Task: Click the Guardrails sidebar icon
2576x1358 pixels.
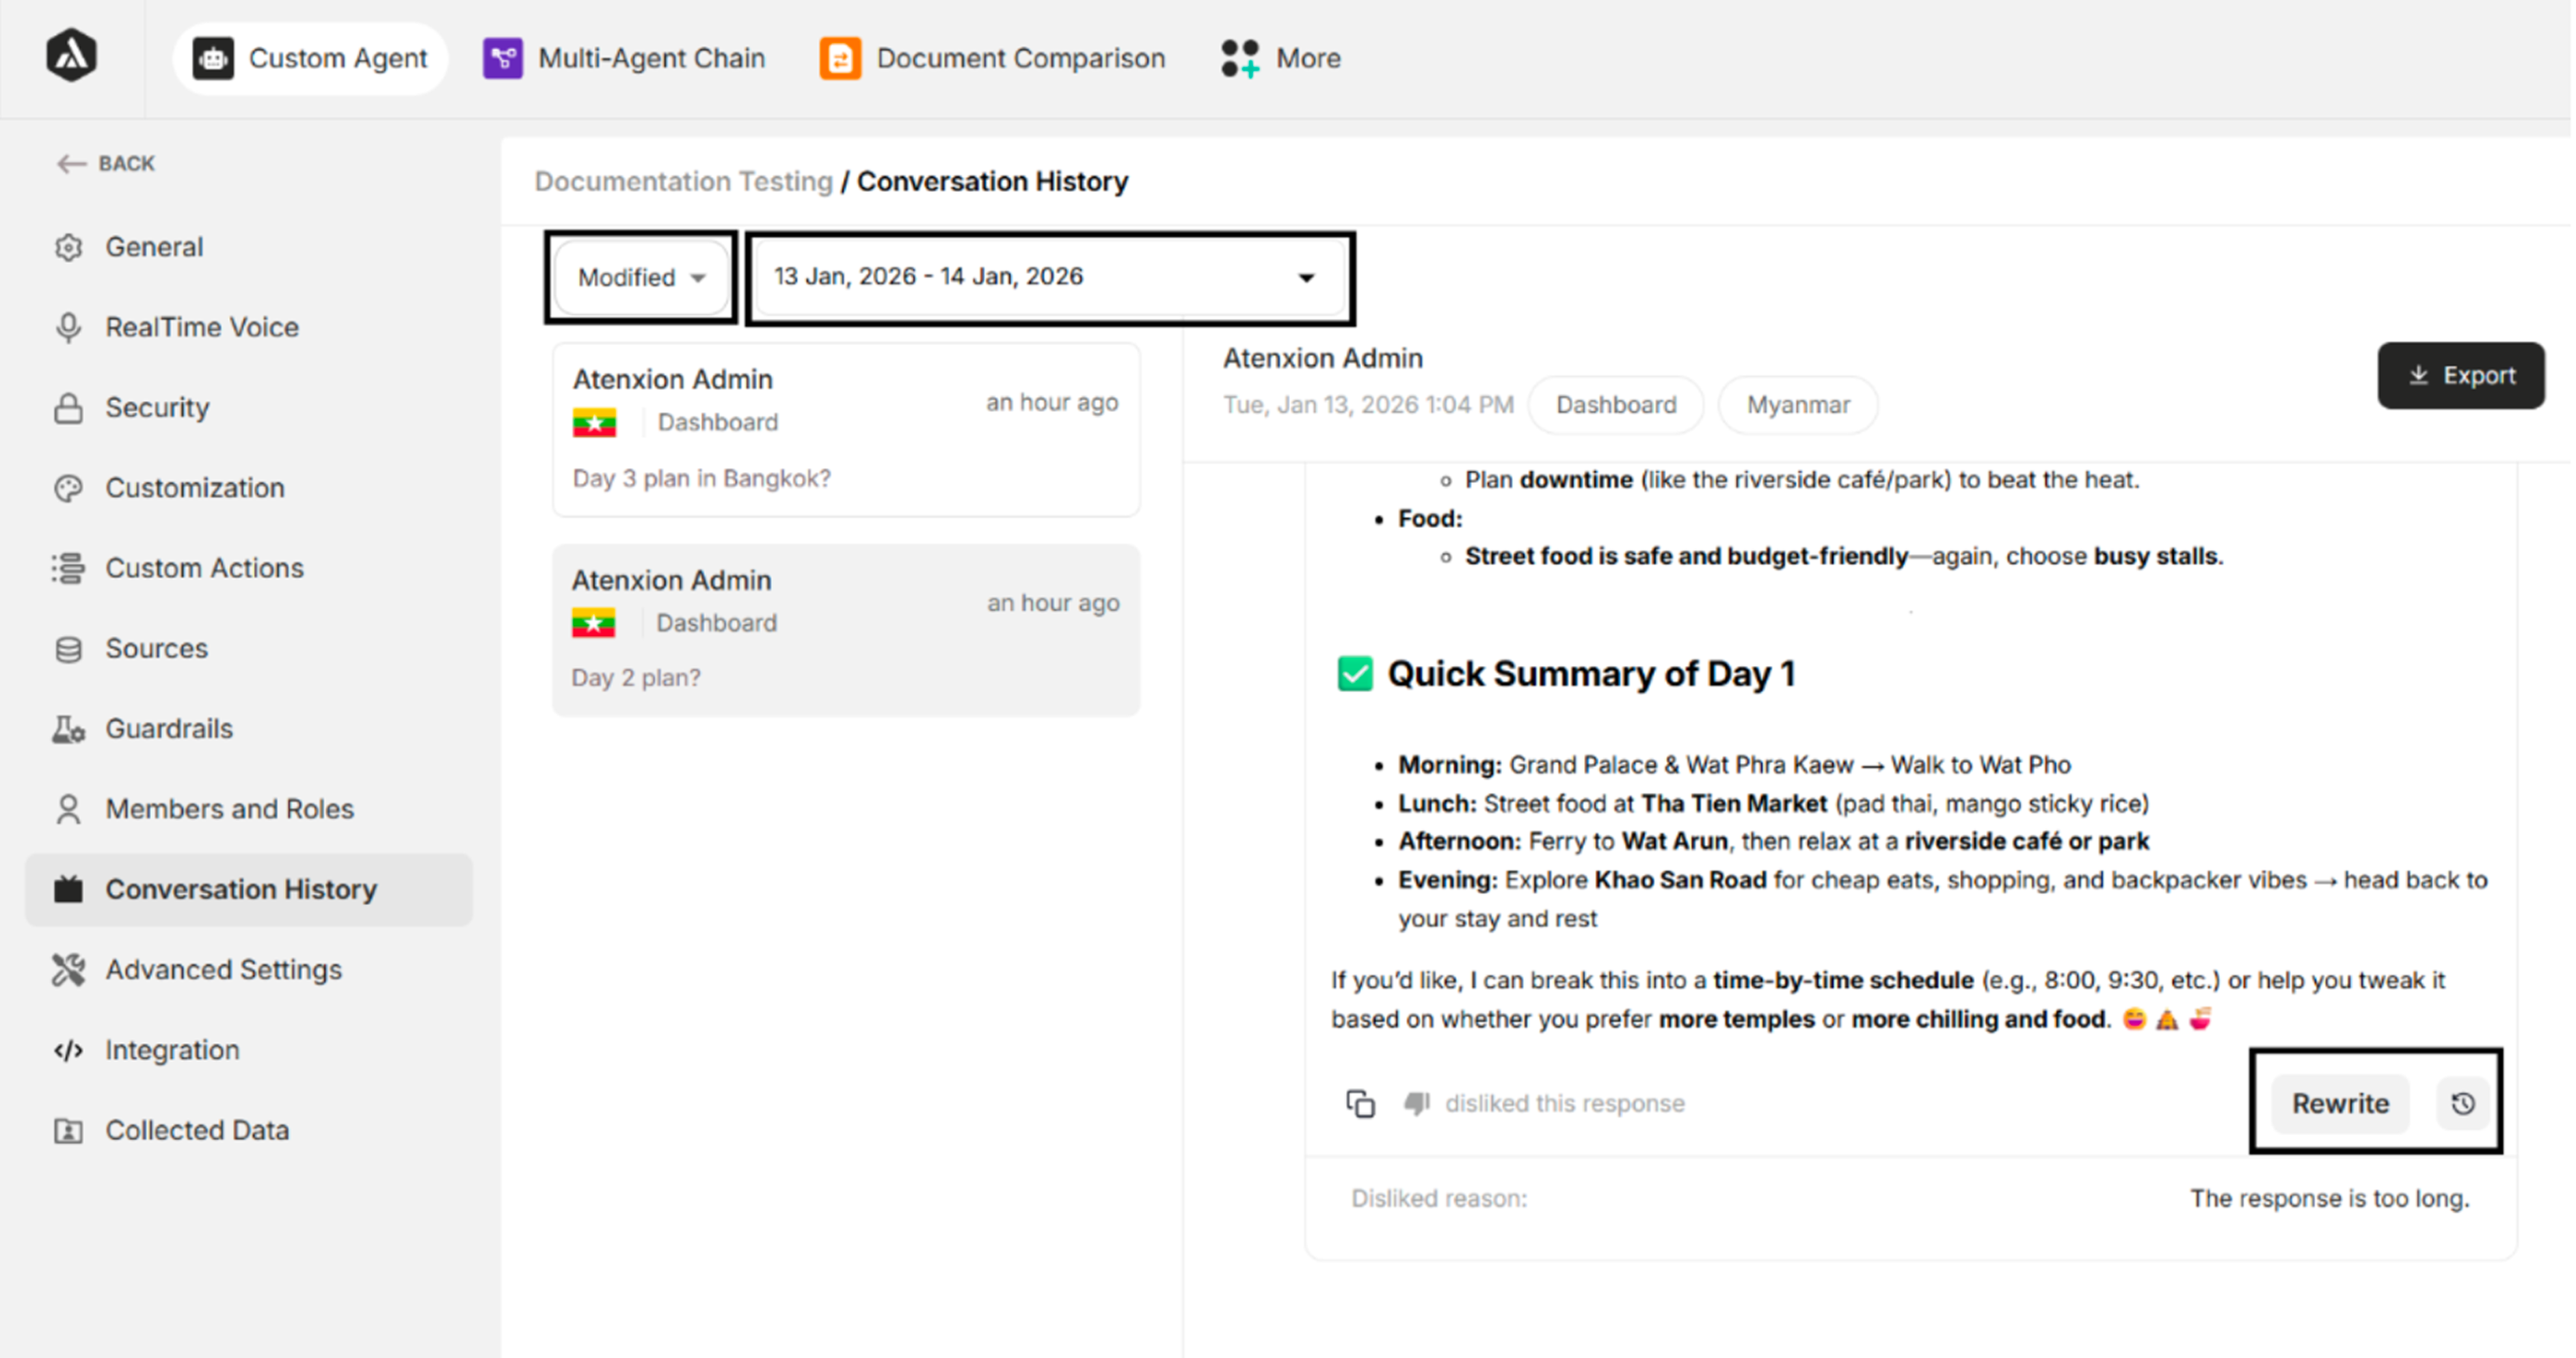Action: 68,730
